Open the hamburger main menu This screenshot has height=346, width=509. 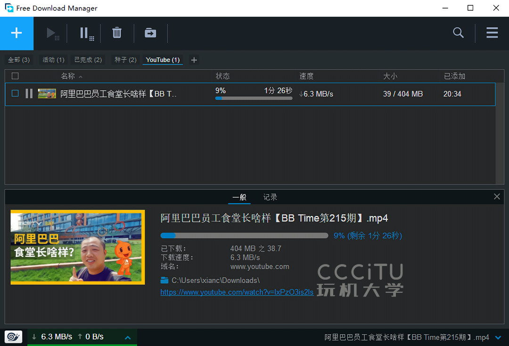[492, 33]
